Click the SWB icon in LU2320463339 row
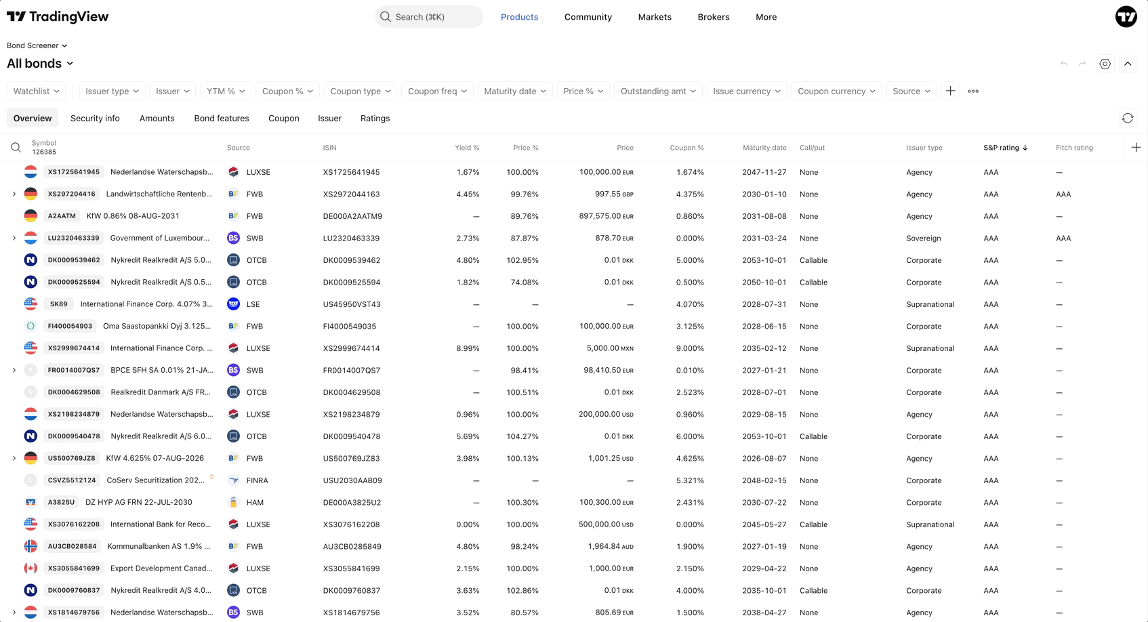 233,238
